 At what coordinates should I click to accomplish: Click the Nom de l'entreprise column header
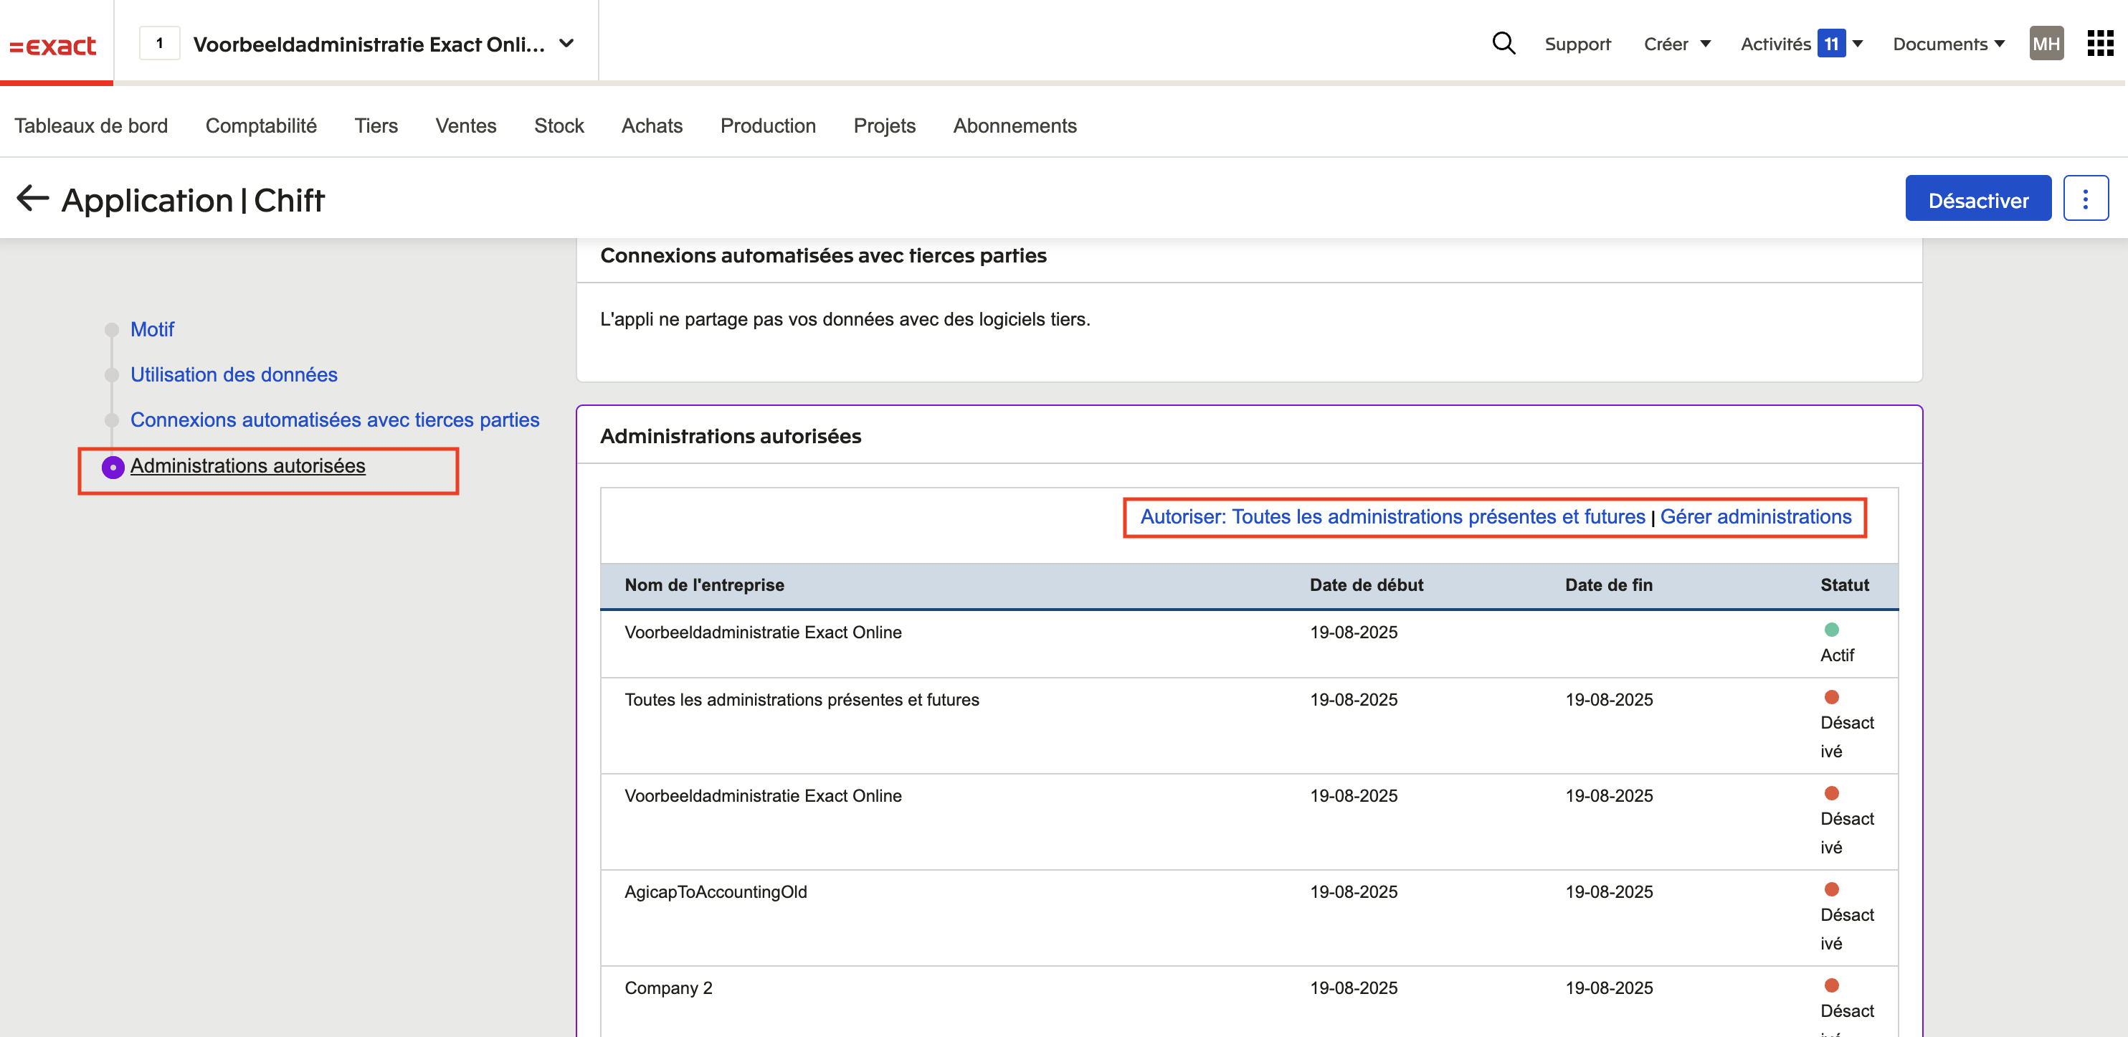pyautogui.click(x=704, y=586)
